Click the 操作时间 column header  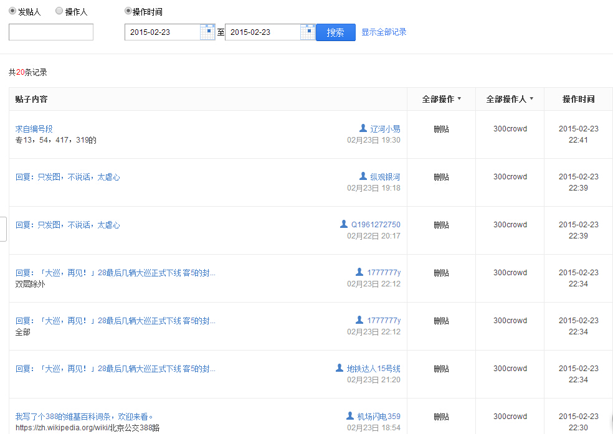point(578,99)
